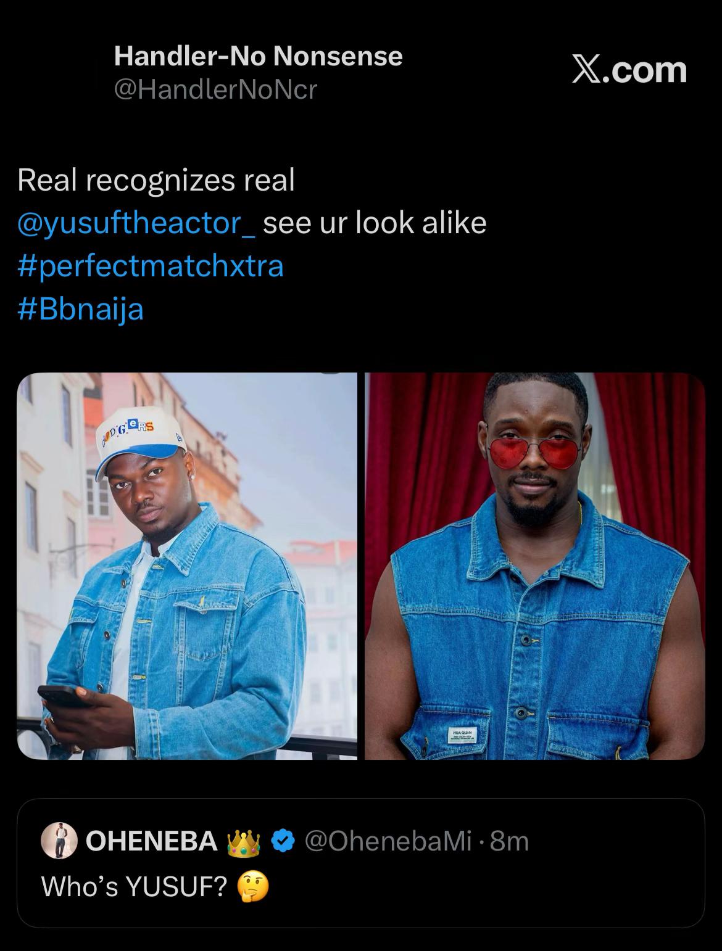Click the X.com logo
Viewport: 722px width, 951px height.
click(x=629, y=69)
